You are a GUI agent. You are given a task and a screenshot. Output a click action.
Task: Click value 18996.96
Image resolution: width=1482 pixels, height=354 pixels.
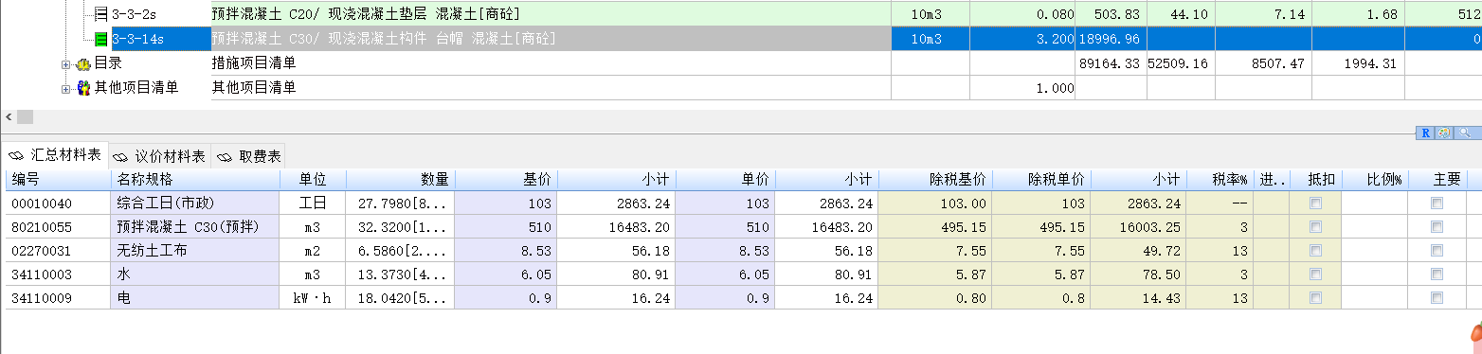click(x=1109, y=40)
